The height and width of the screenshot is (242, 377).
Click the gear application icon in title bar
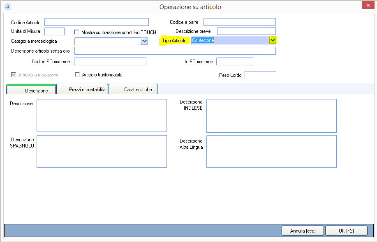pyautogui.click(x=8, y=7)
